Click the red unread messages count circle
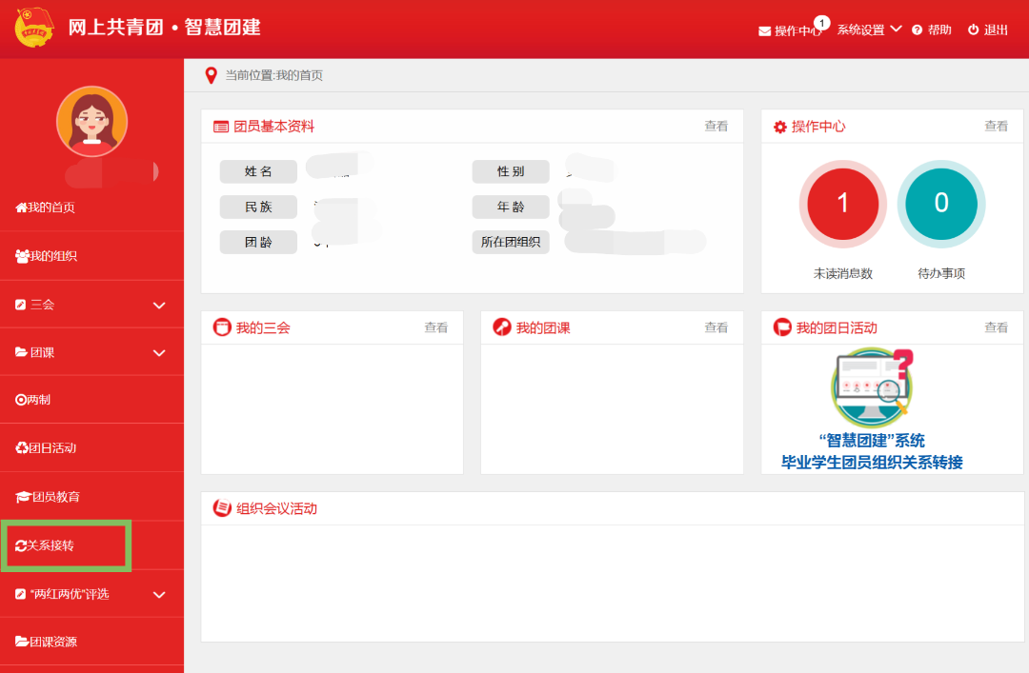The width and height of the screenshot is (1029, 673). (842, 203)
